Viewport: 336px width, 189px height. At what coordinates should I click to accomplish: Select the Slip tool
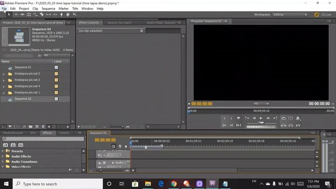coord(48,15)
